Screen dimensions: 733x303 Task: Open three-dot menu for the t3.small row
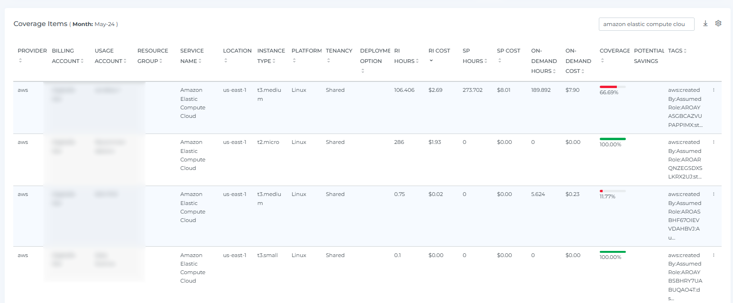714,255
